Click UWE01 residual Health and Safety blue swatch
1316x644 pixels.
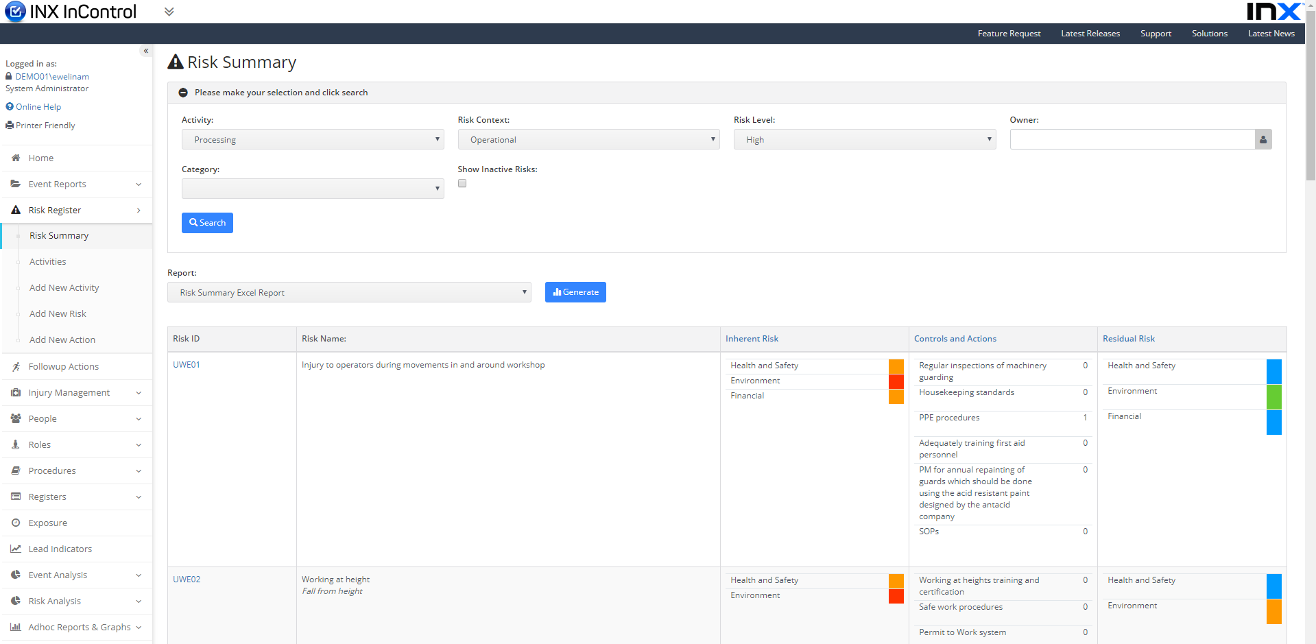1274,372
